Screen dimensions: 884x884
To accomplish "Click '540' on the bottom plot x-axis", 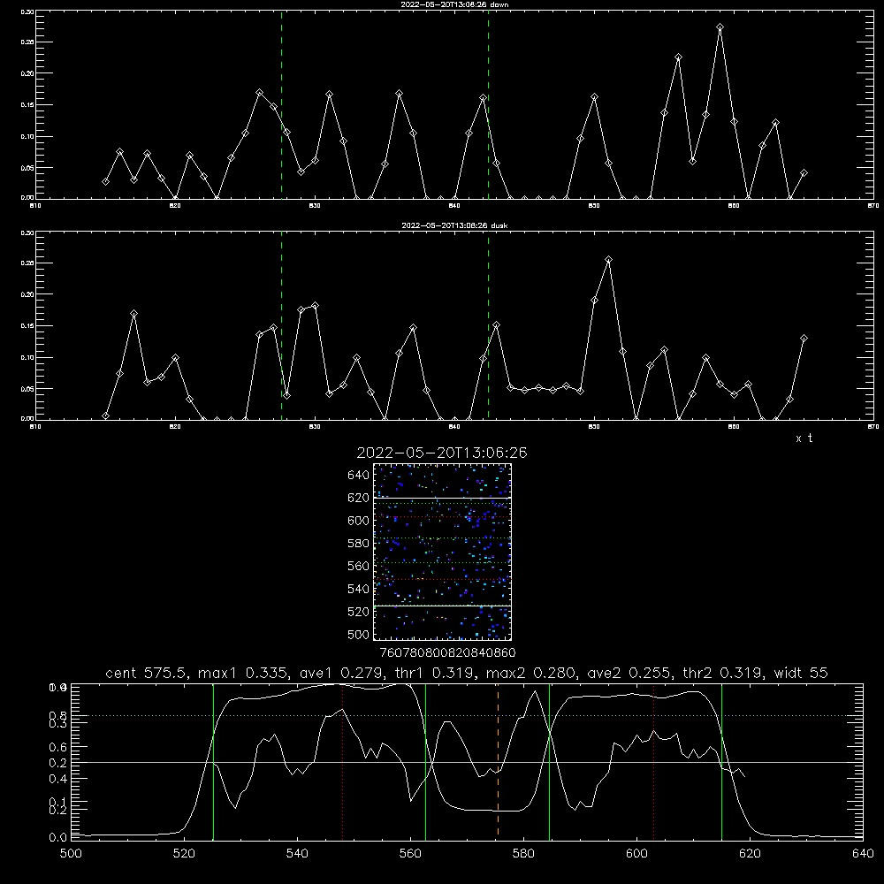I will coord(297,854).
